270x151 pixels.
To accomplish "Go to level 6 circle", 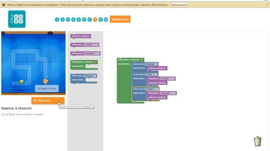I will click(84, 20).
